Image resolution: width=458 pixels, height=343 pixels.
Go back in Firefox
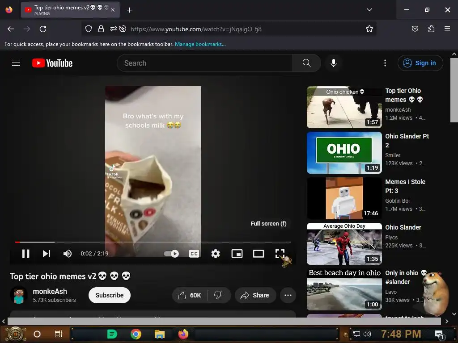11,29
